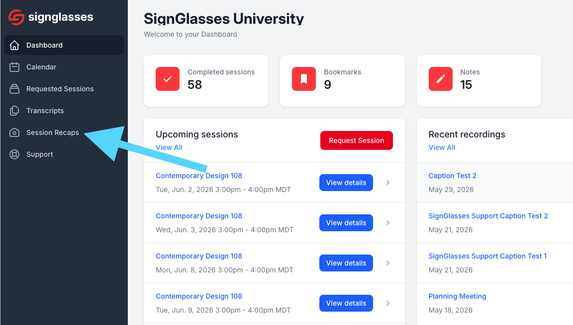This screenshot has height=325, width=573.
Task: View All upcoming sessions link
Action: (x=169, y=147)
